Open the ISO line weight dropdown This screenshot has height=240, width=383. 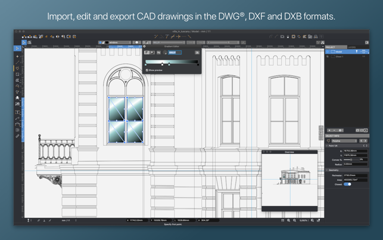click(x=169, y=42)
